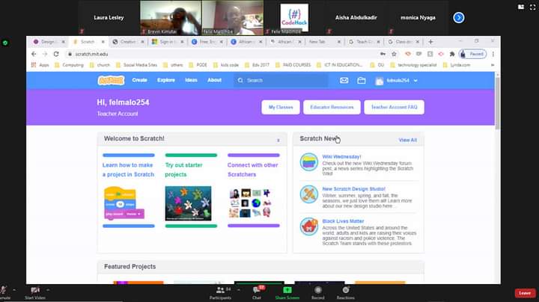Enter Zoom full screen mode

pyautogui.click(x=532, y=7)
